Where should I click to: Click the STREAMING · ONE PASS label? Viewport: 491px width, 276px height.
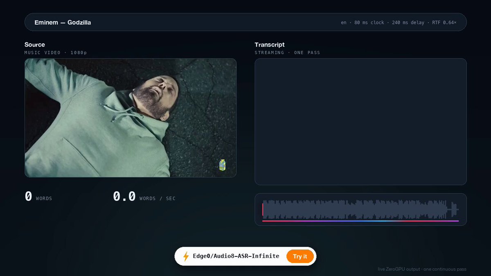point(287,53)
